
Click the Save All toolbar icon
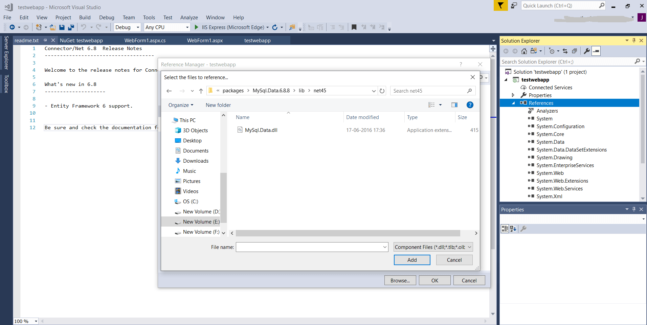pos(71,27)
